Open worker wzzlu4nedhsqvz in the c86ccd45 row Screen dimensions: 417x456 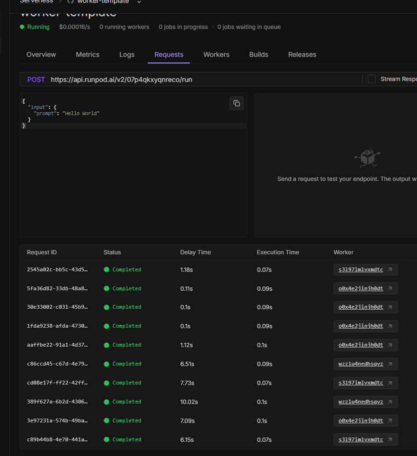click(x=365, y=364)
